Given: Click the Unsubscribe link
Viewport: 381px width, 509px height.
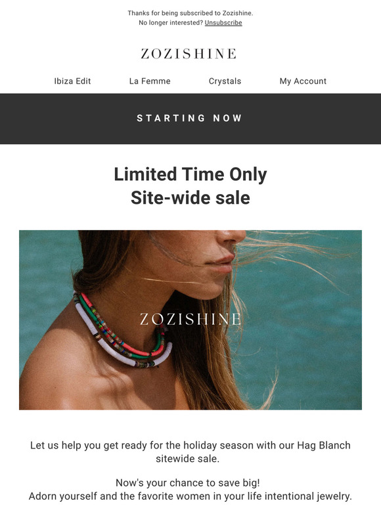Looking at the screenshot, I should (x=223, y=23).
